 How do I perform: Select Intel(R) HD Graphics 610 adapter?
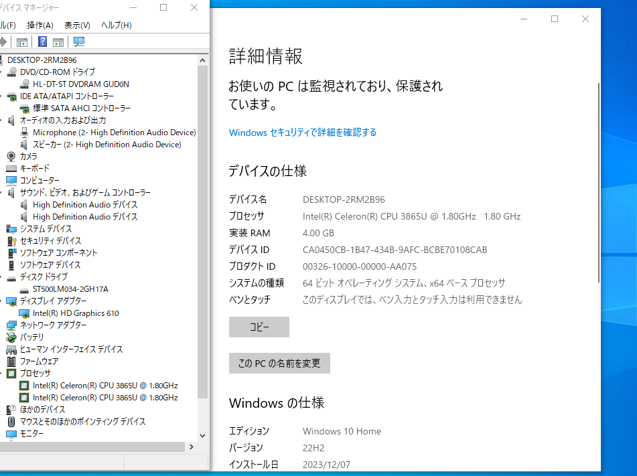(x=76, y=313)
